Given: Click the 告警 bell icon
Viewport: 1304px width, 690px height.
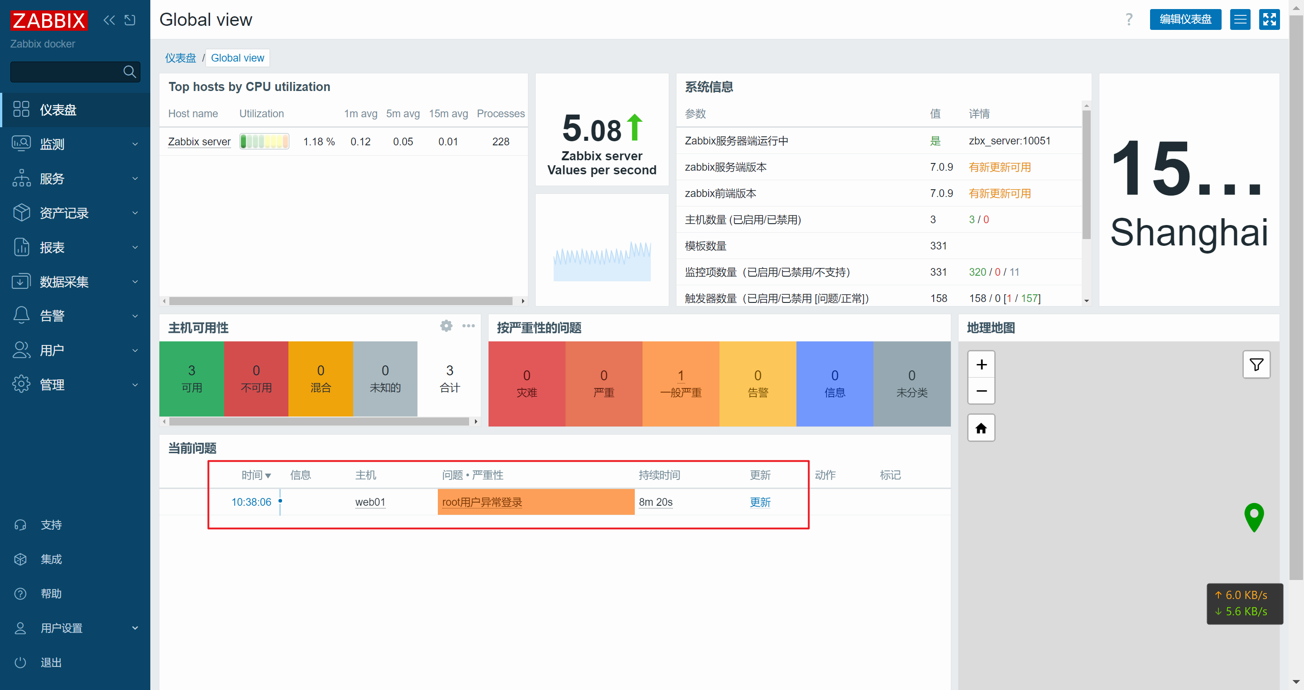Looking at the screenshot, I should 21,316.
